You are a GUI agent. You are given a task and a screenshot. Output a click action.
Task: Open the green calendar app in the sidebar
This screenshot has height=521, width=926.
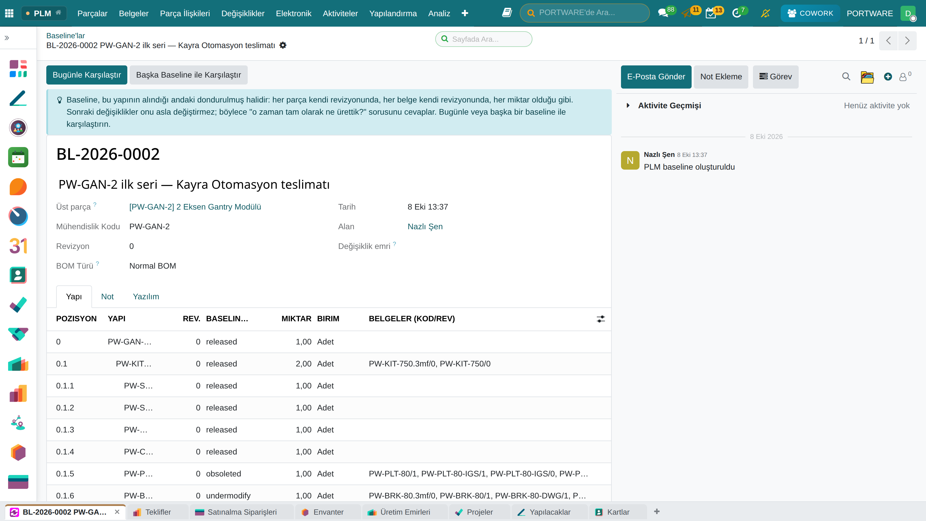point(18,157)
